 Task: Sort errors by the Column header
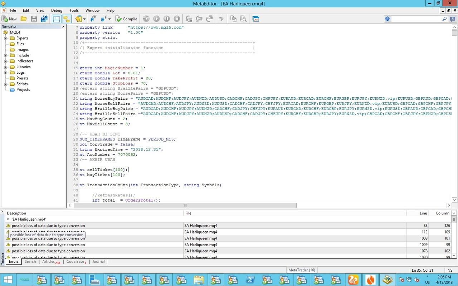click(x=440, y=213)
